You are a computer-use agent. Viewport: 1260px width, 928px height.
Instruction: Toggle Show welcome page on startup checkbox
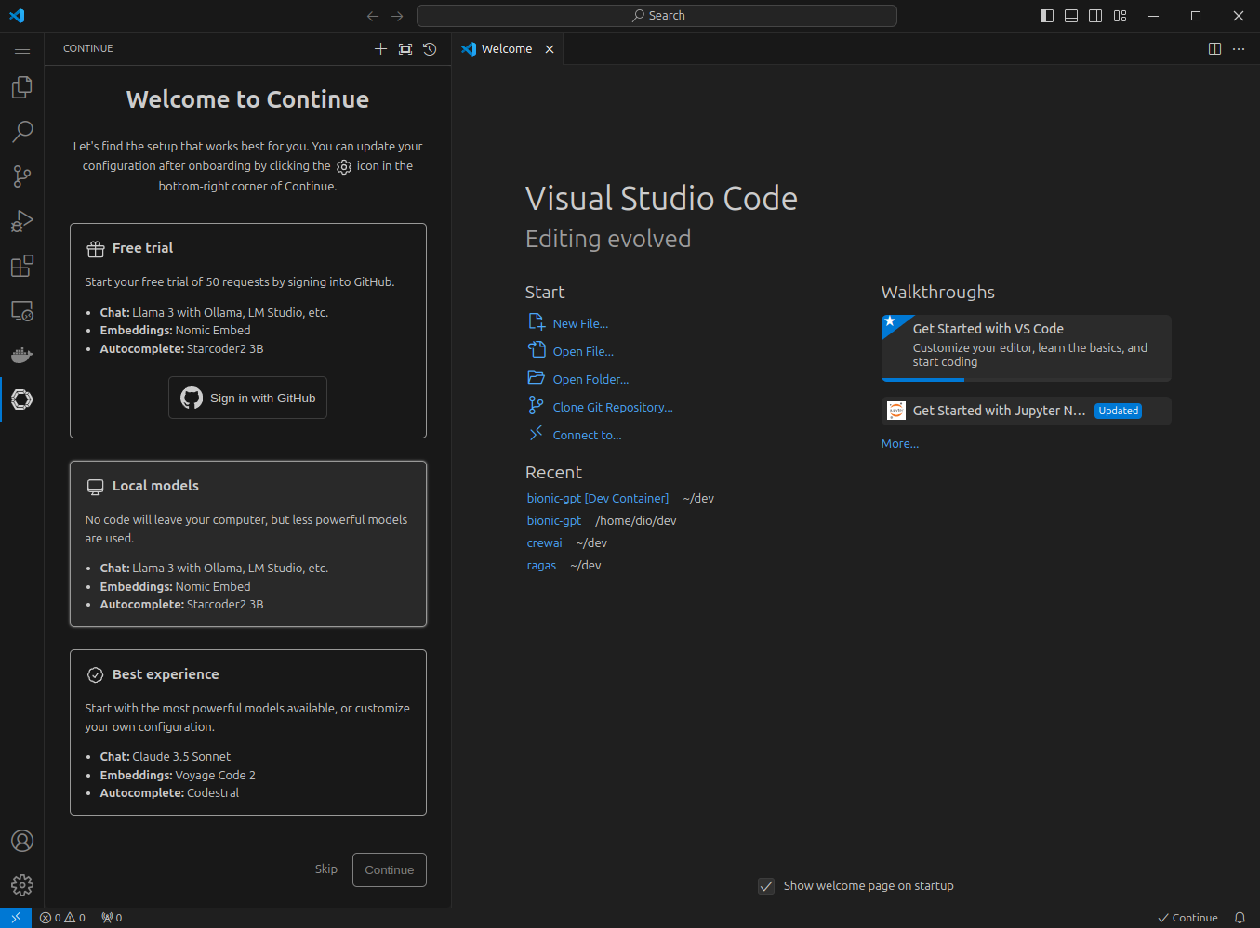click(x=766, y=886)
